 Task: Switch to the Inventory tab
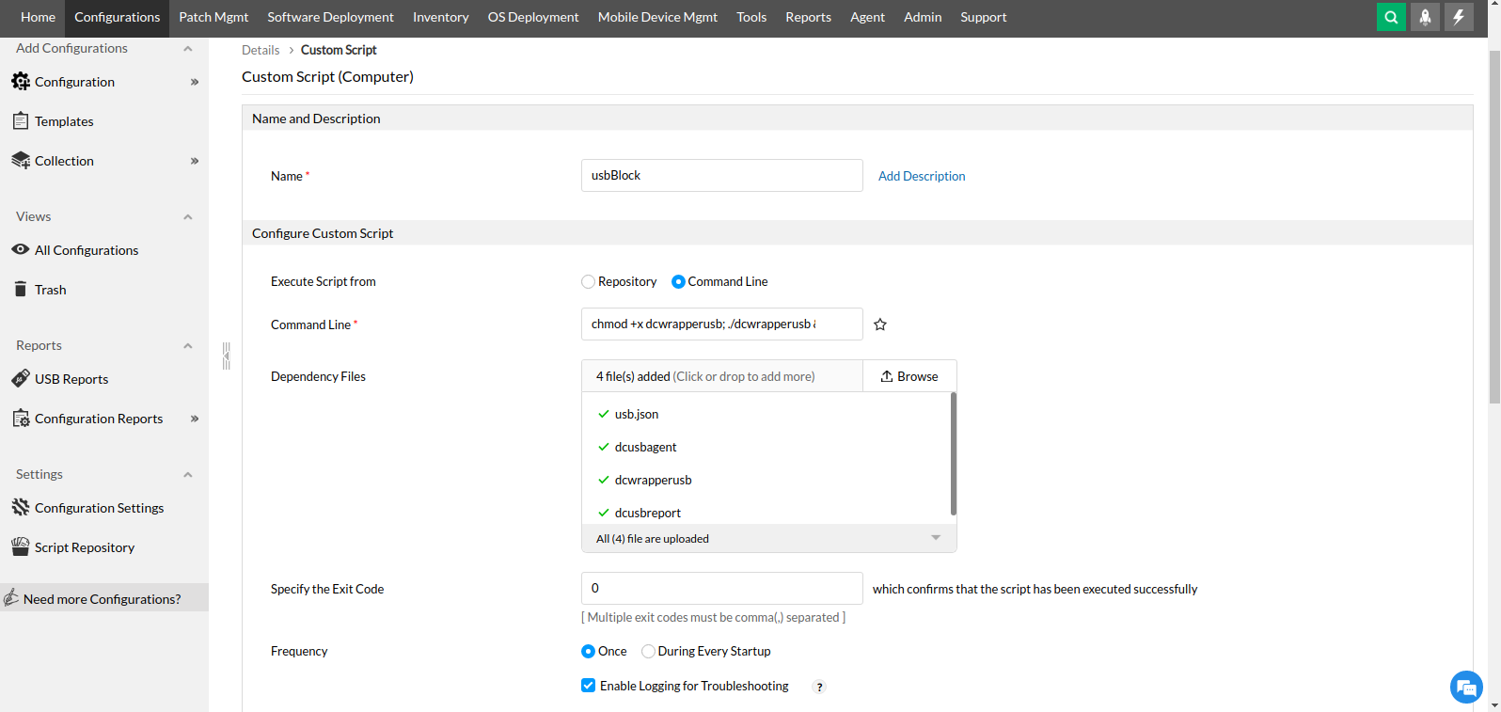coord(440,17)
